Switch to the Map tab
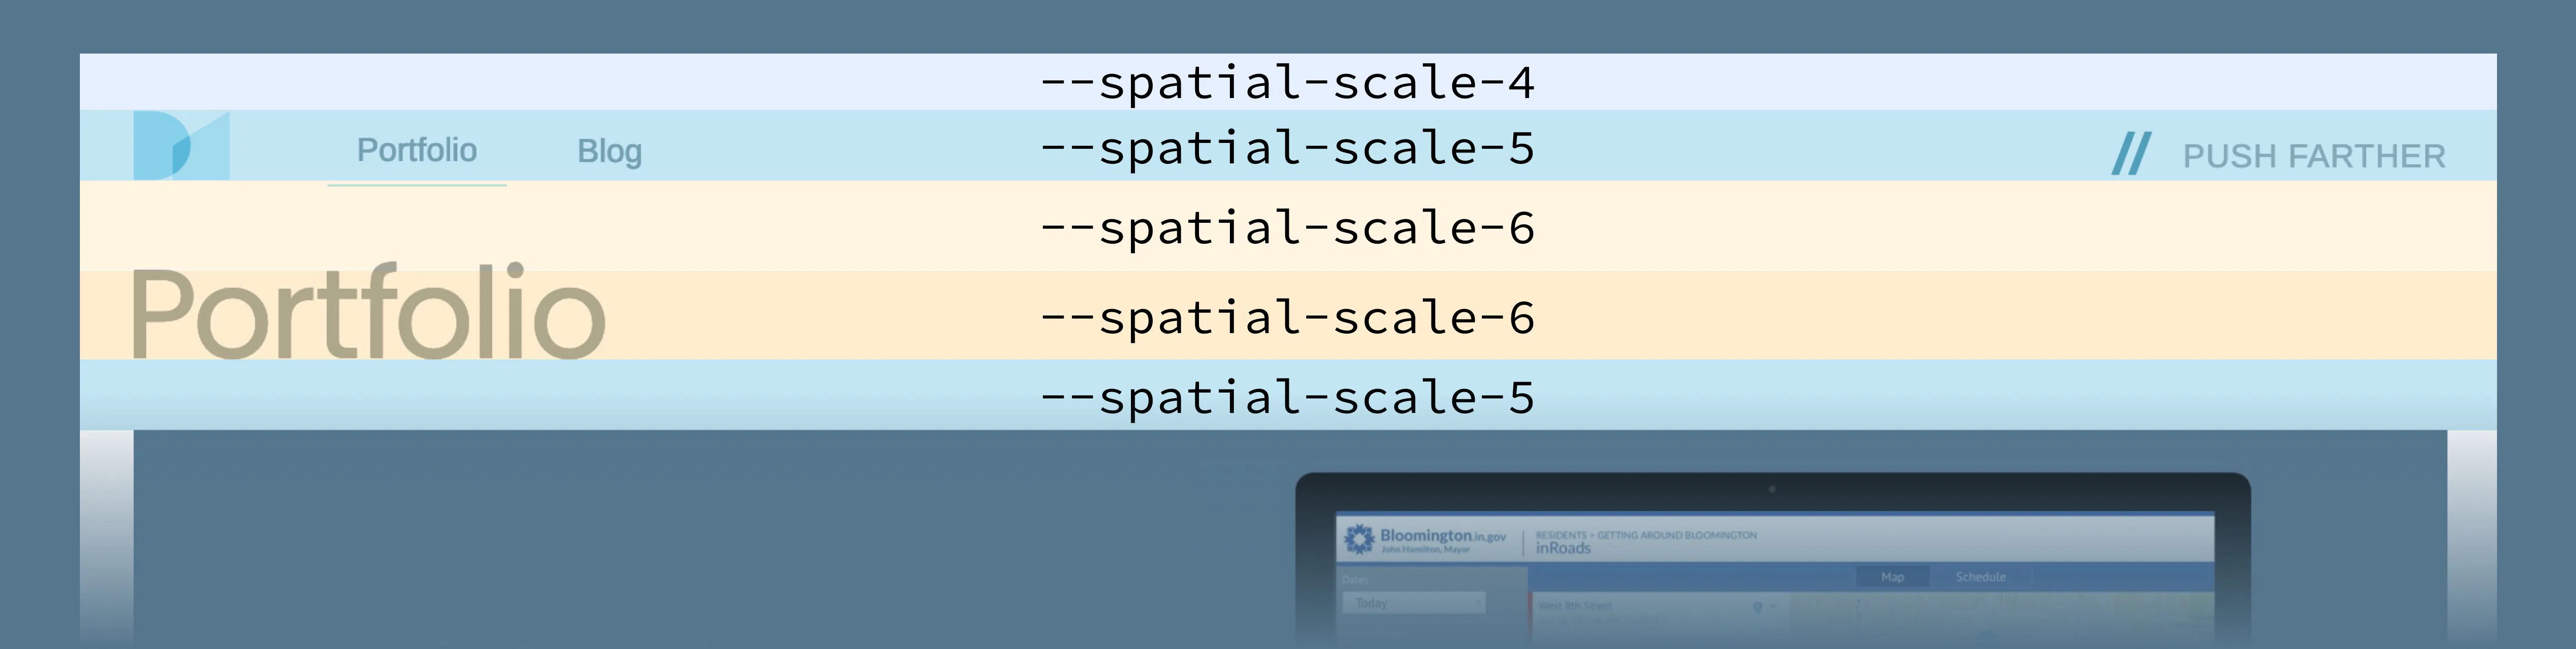This screenshot has width=2576, height=649. 1892,577
